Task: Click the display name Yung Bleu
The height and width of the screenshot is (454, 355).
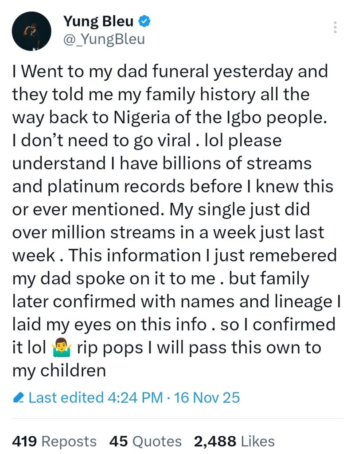Action: (98, 20)
